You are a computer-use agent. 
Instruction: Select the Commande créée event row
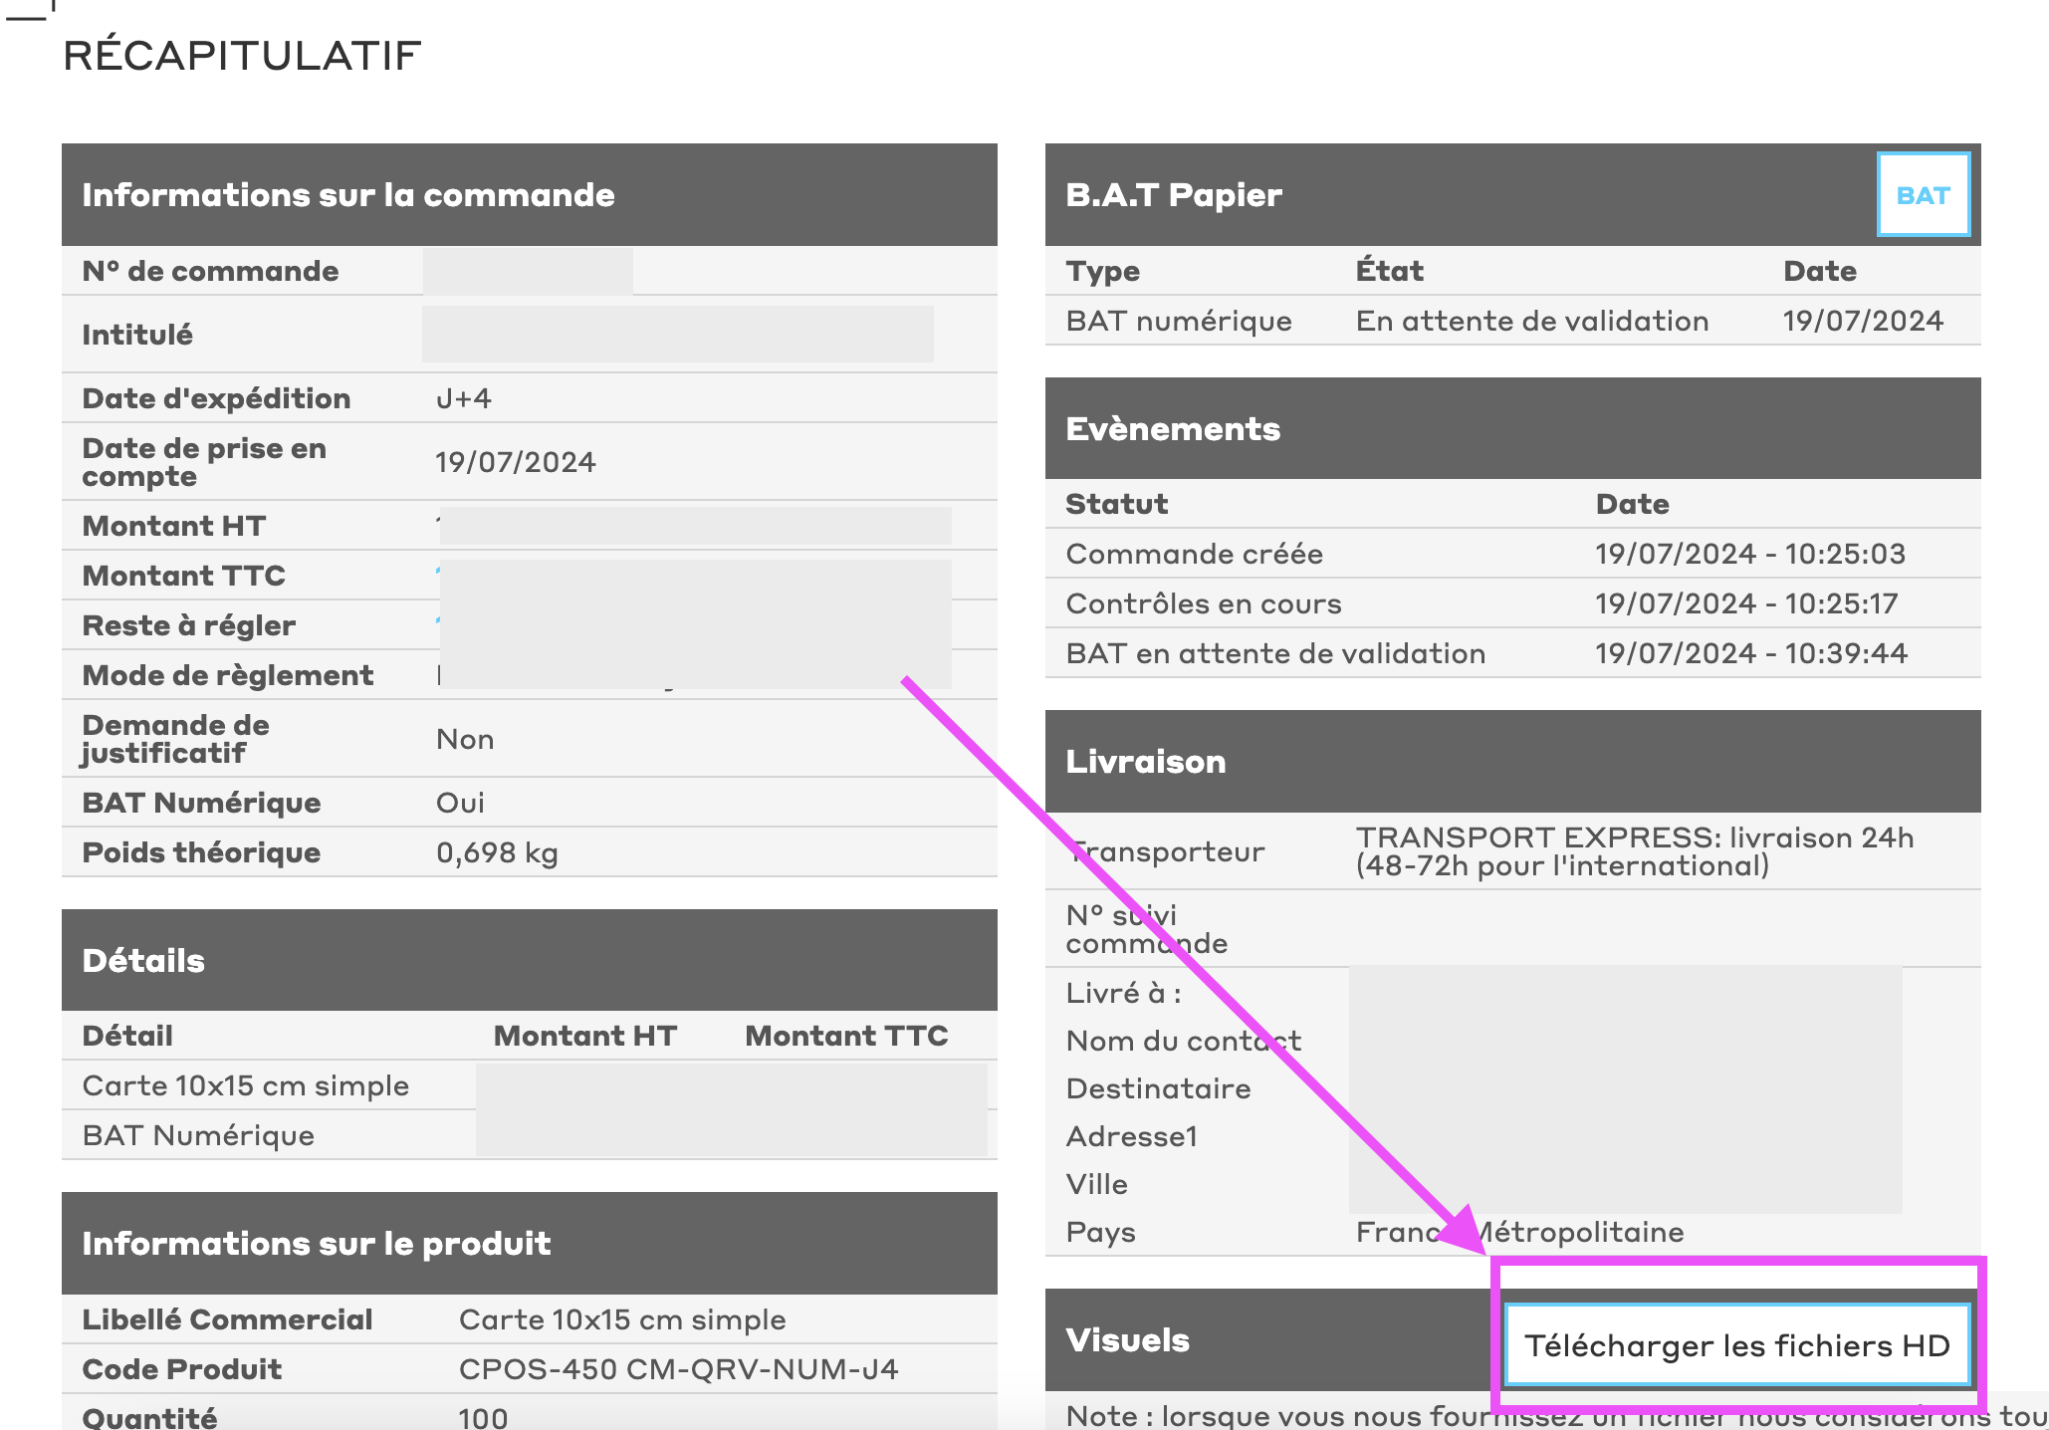(1194, 555)
